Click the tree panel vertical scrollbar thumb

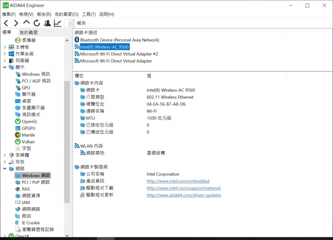(x=67, y=142)
